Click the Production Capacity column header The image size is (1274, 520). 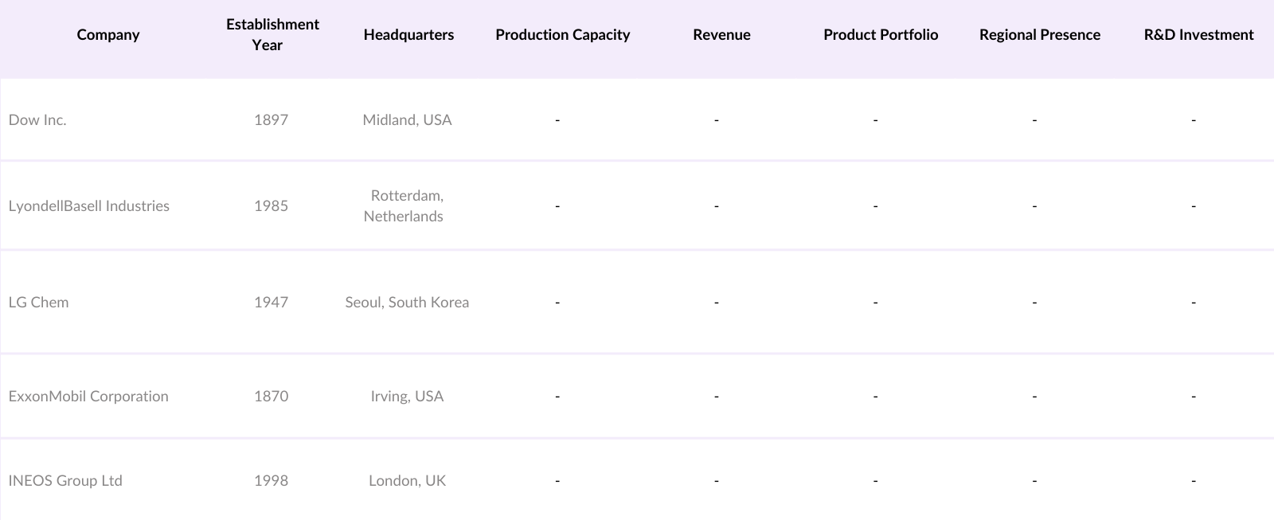(563, 35)
